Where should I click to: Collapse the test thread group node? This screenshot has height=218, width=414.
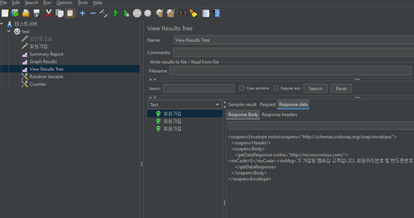9,31
